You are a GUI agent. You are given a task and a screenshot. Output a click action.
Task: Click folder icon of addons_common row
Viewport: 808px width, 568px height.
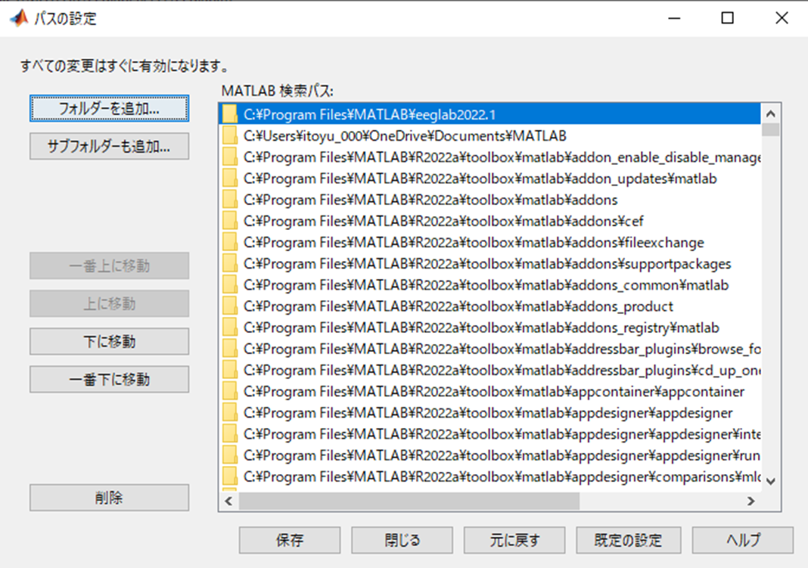pos(230,285)
